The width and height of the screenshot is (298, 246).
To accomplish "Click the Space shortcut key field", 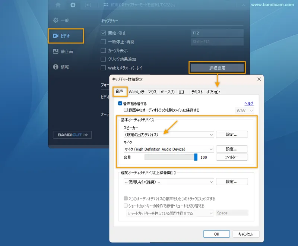I will [232, 213].
